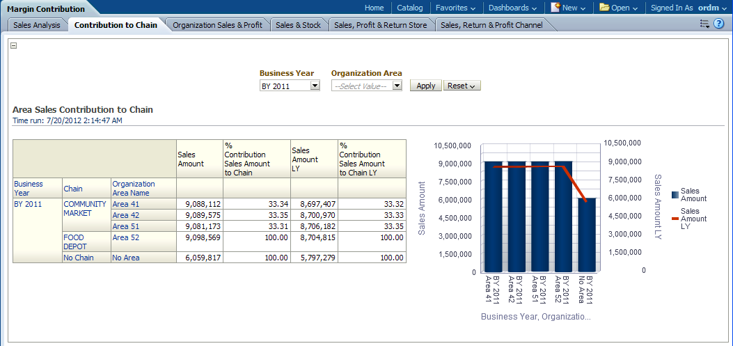Switch to the Sales Analysis tab
This screenshot has width=733, height=346.
[x=37, y=25]
